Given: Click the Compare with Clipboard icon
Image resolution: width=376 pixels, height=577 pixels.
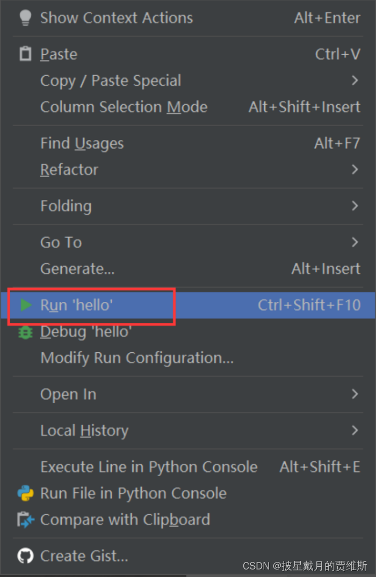Looking at the screenshot, I should click(x=25, y=520).
